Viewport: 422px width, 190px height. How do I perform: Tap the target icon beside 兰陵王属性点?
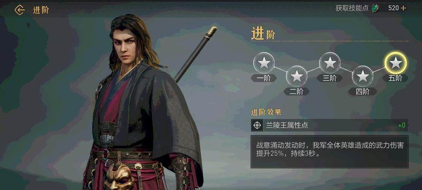coord(257,125)
